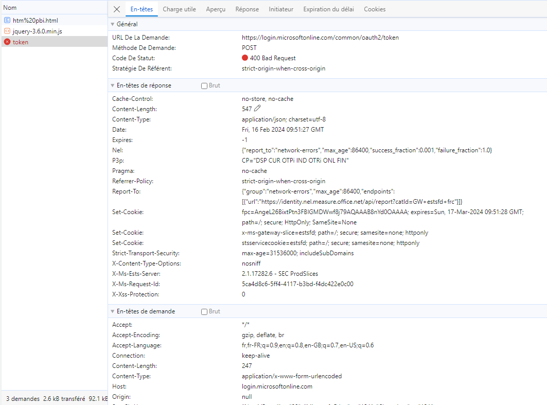Click the Accept value */*
547x405 pixels.
pyautogui.click(x=245, y=325)
